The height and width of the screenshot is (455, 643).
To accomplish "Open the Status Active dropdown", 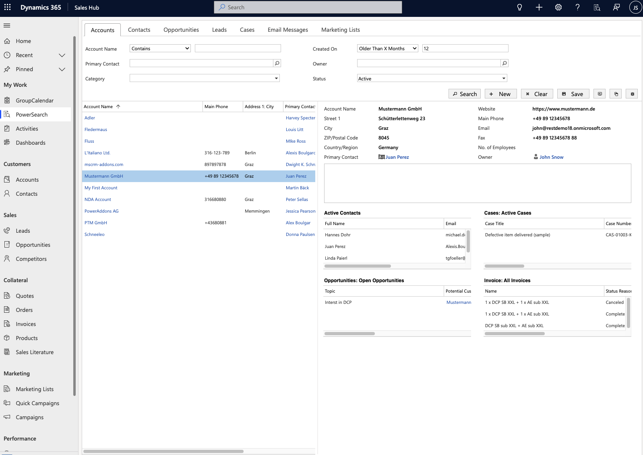I will coord(432,78).
